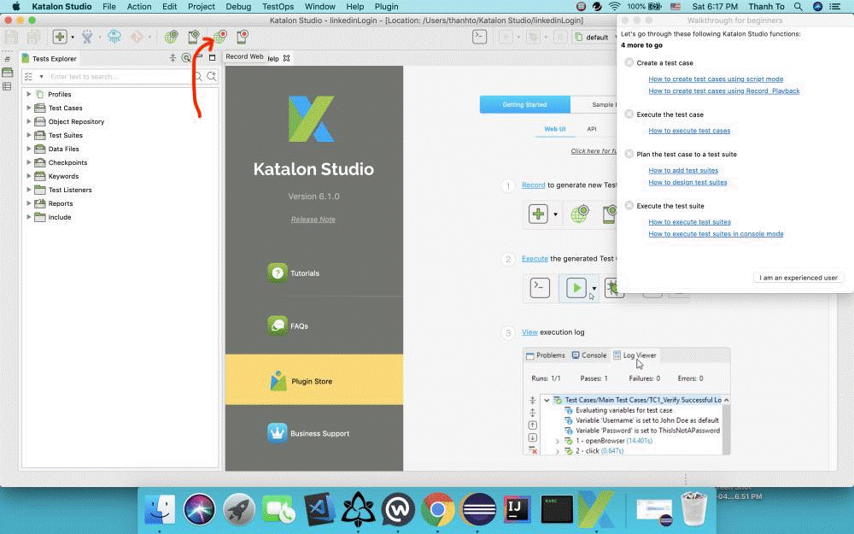Start Record Mobile from the main toolbar
The width and height of the screenshot is (854, 534).
point(243,37)
